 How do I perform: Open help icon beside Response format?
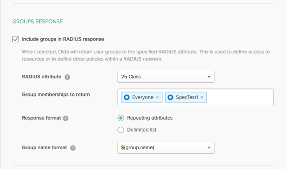(66, 118)
